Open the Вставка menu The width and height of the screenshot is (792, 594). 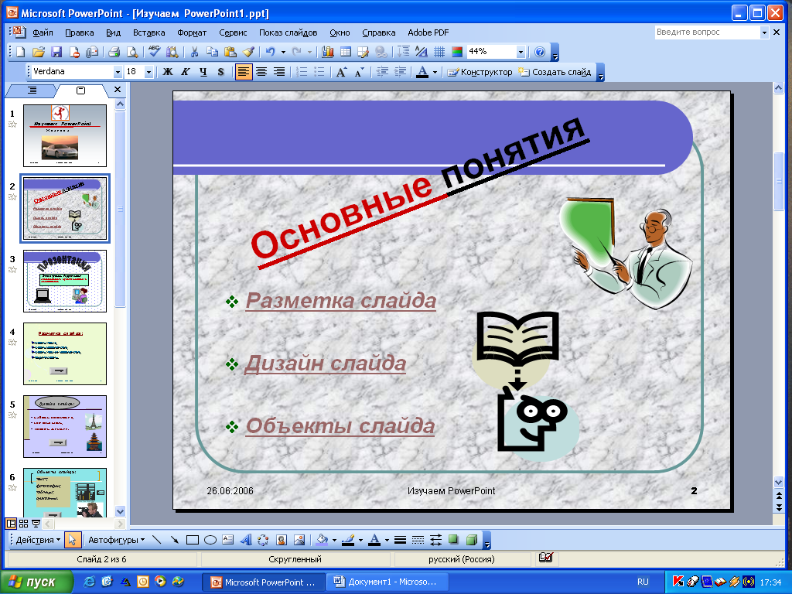(x=149, y=32)
